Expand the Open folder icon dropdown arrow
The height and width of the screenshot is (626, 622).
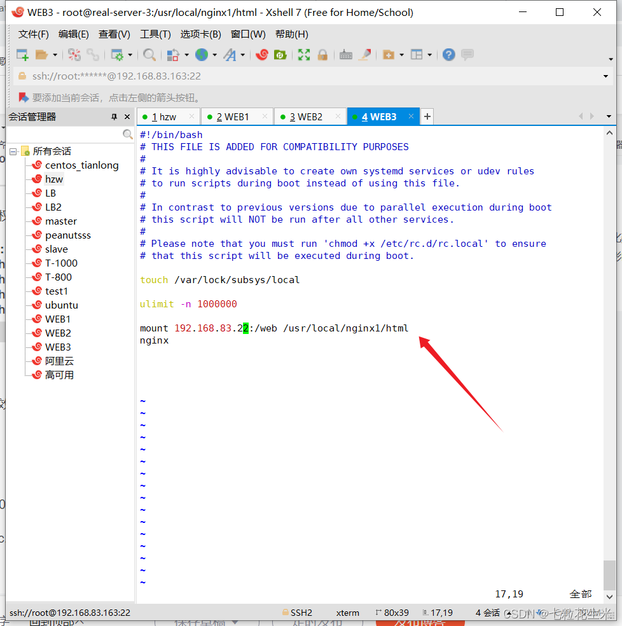click(55, 55)
